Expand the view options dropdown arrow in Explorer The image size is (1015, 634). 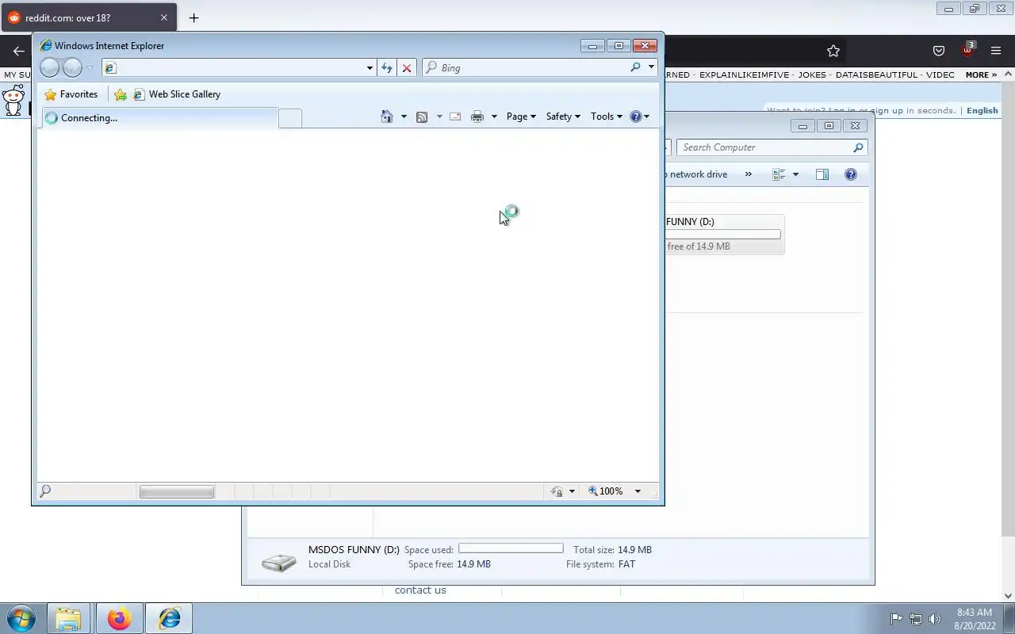coord(795,174)
